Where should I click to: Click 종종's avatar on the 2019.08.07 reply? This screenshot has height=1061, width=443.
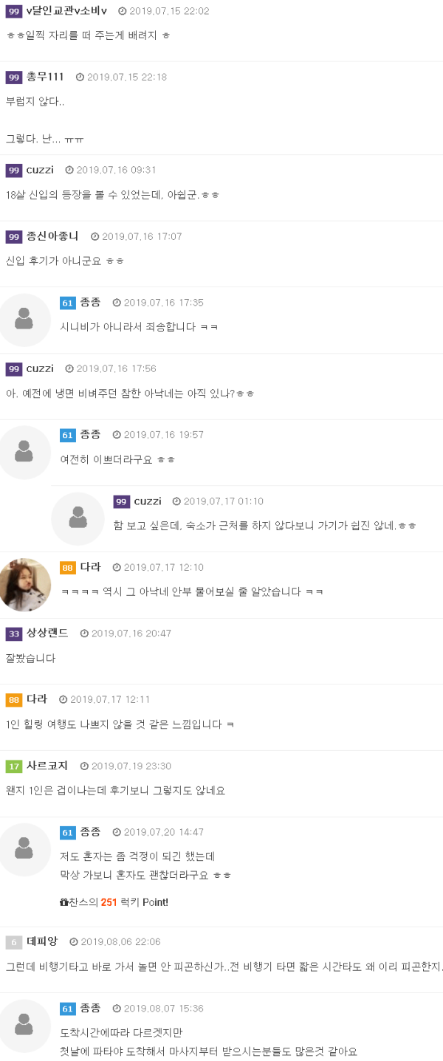click(24, 1026)
